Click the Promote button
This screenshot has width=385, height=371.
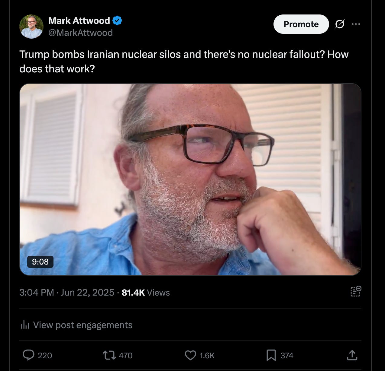pos(301,24)
